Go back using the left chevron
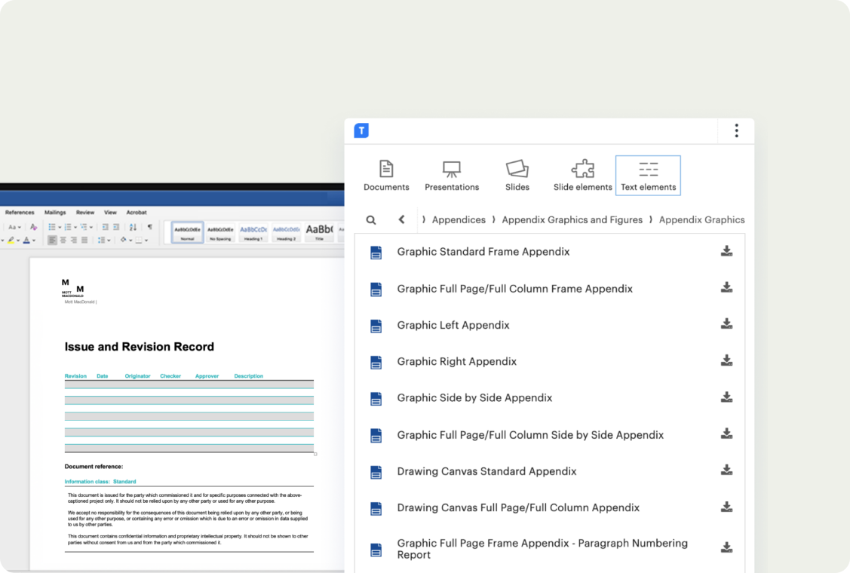Screen dimensions: 850x573 pyautogui.click(x=401, y=219)
